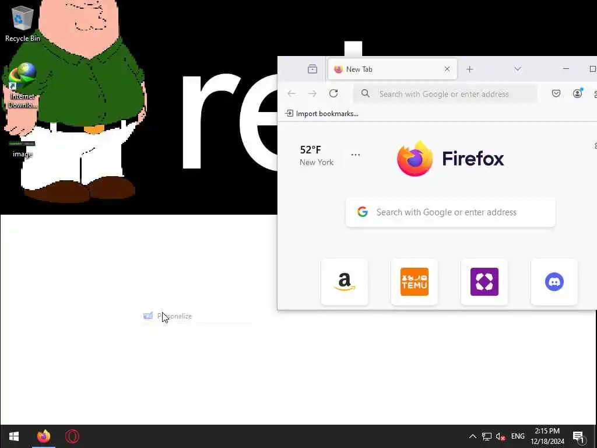This screenshot has width=597, height=448.
Task: Click the muted volume tray icon
Action: point(500,436)
